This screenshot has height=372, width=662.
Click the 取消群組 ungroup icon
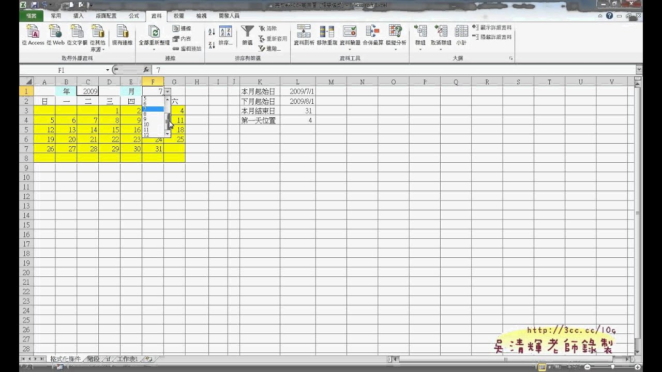(x=441, y=31)
